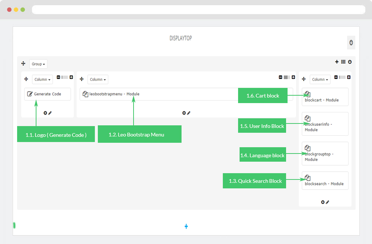372x244 pixels.
Task: Decrease width of blockcart column
Action: pyautogui.click(x=336, y=77)
